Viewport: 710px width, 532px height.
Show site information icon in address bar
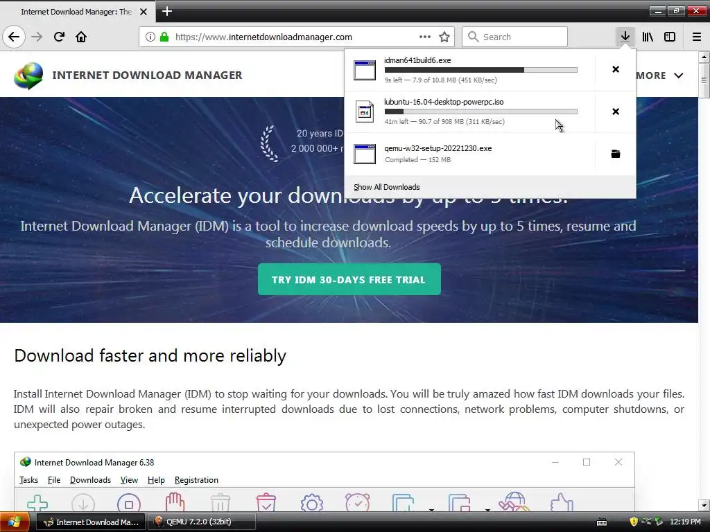tap(150, 37)
